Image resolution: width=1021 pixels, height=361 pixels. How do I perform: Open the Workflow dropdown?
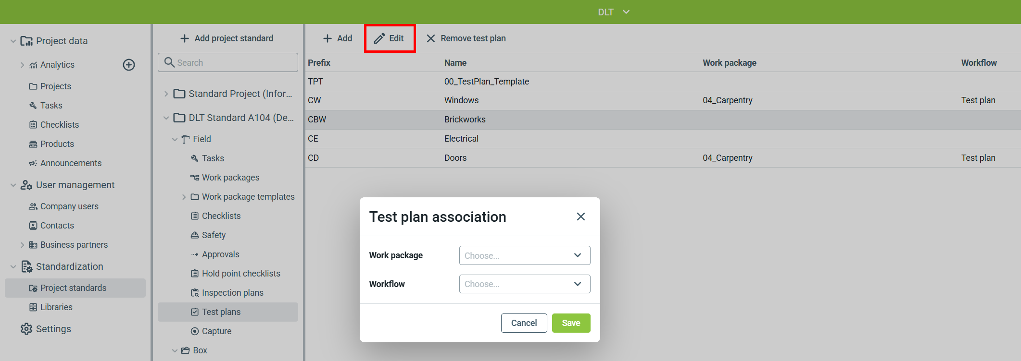point(525,284)
